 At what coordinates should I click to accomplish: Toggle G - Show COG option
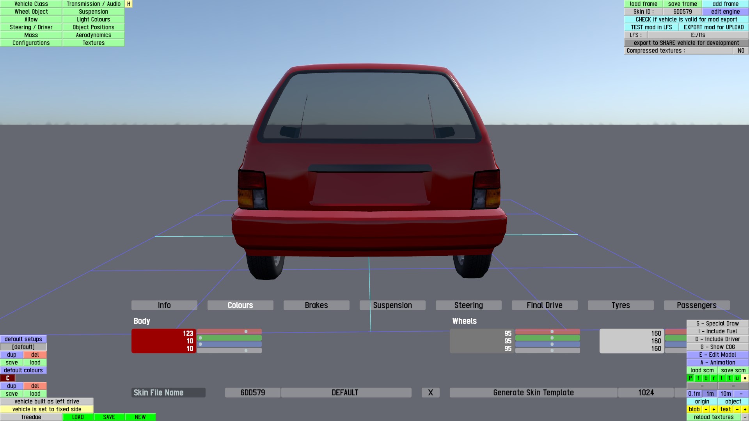click(x=717, y=347)
